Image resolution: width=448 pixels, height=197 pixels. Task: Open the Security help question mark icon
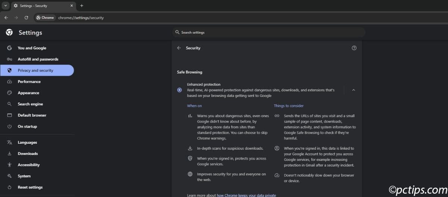coord(354,48)
